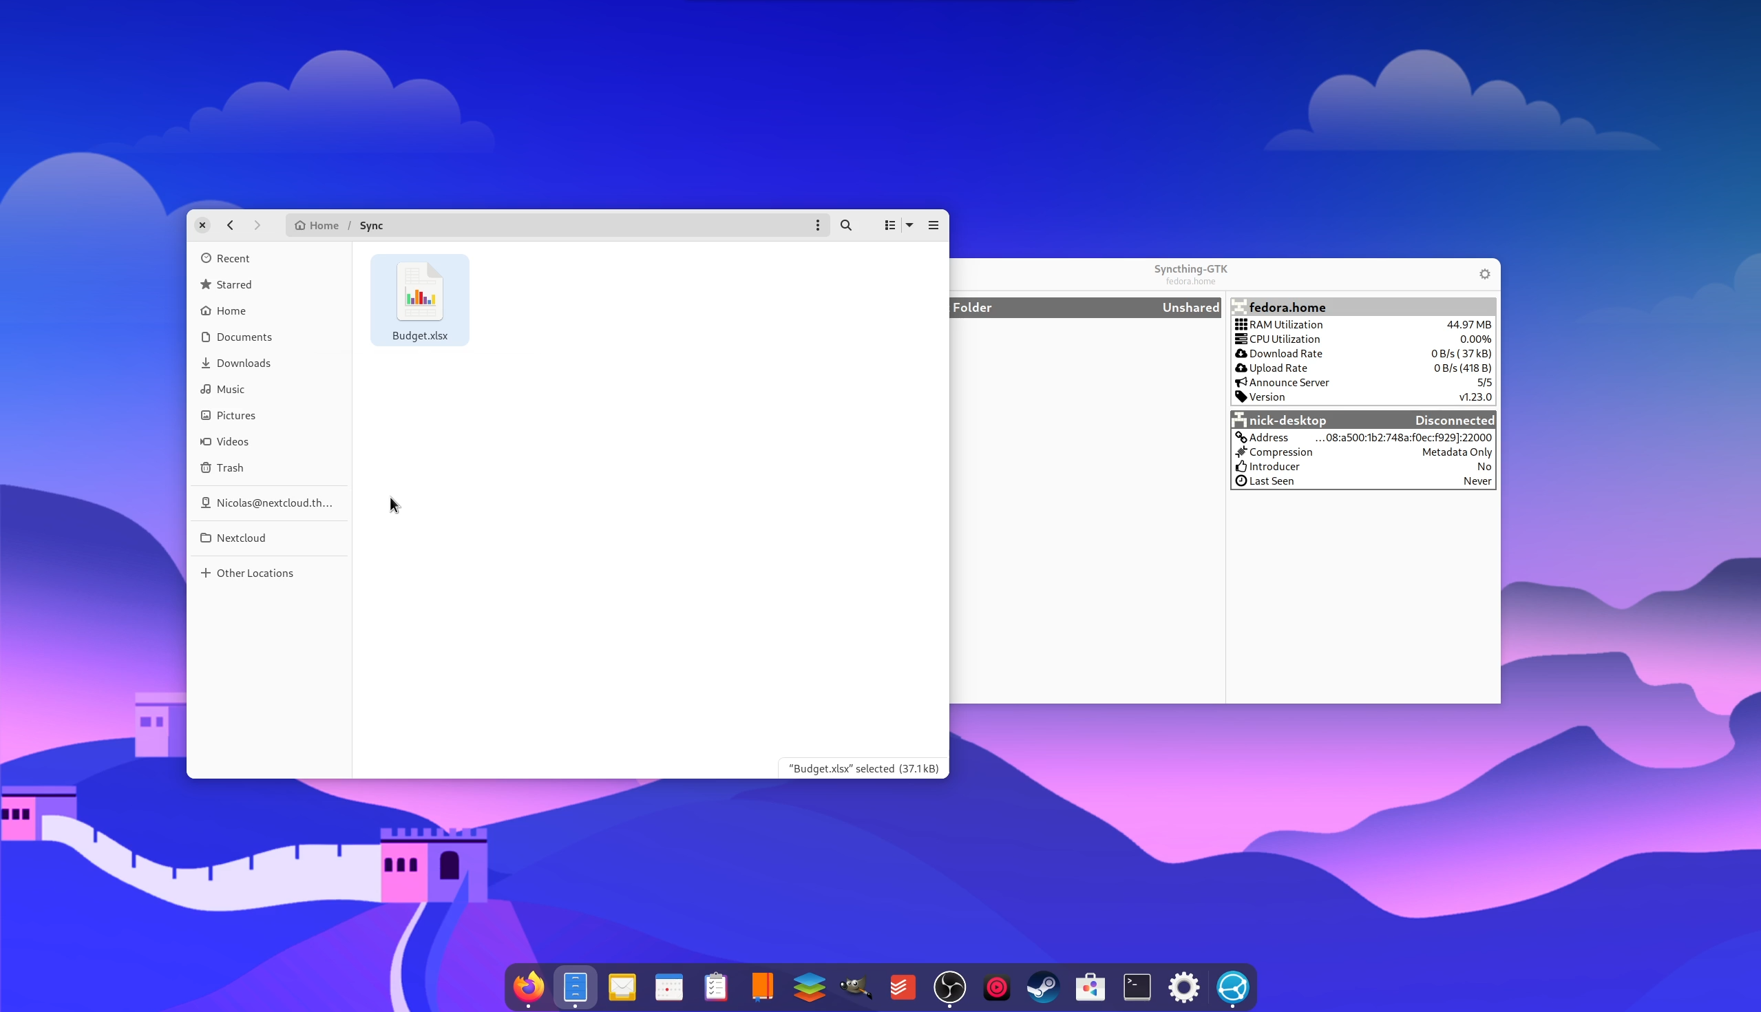1761x1012 pixels.
Task: Open the Syncthing-GTK settings gear
Action: [1484, 274]
